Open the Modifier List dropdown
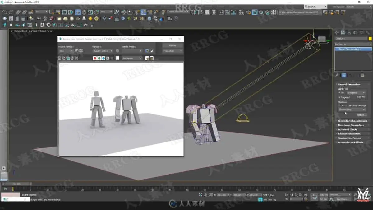The image size is (373, 210). (x=353, y=44)
